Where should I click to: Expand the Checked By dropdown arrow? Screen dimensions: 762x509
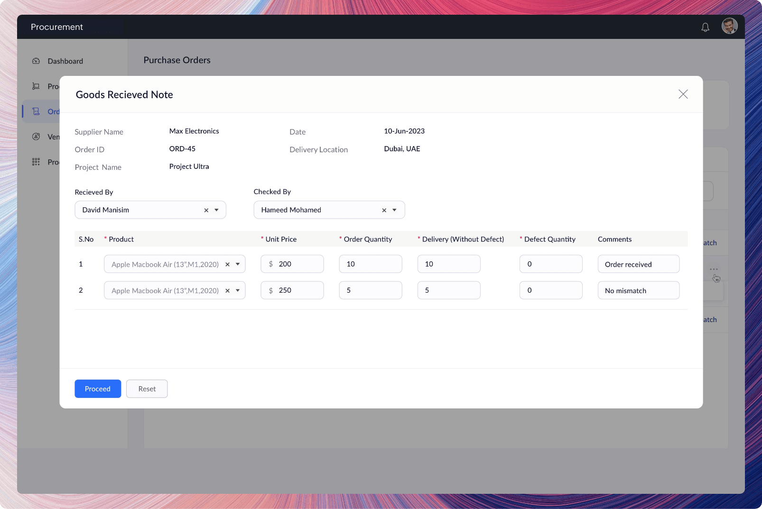[394, 210]
